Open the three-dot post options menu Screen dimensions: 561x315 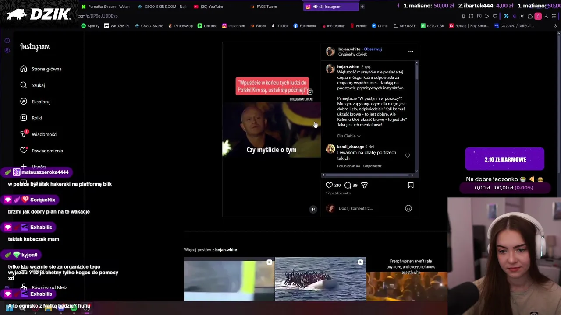411,51
